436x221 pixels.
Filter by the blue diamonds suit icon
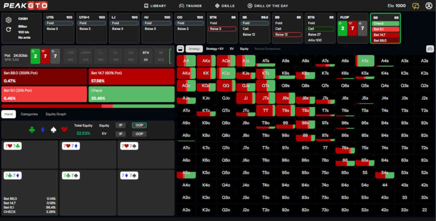coord(43,129)
